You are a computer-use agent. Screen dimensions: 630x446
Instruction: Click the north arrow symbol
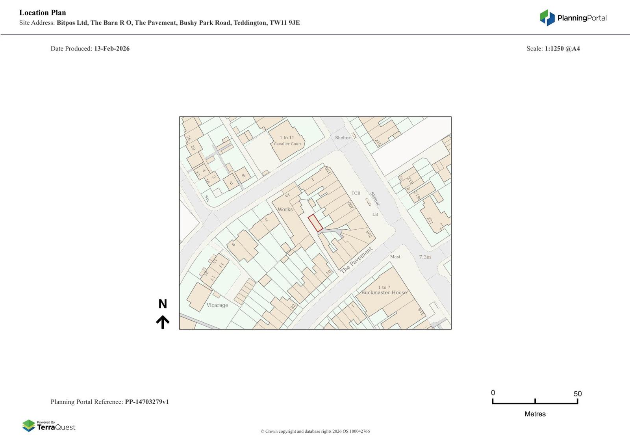pos(163,322)
